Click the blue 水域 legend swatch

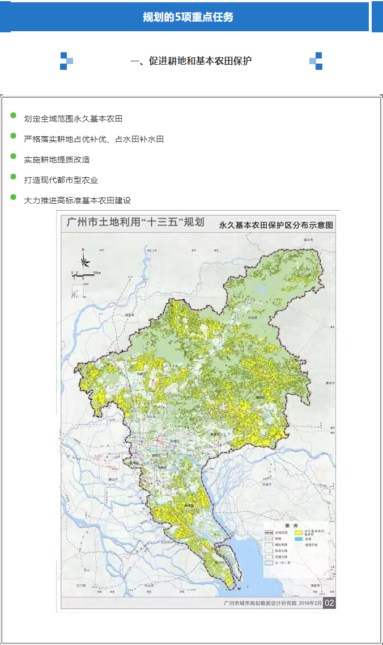coord(298,540)
